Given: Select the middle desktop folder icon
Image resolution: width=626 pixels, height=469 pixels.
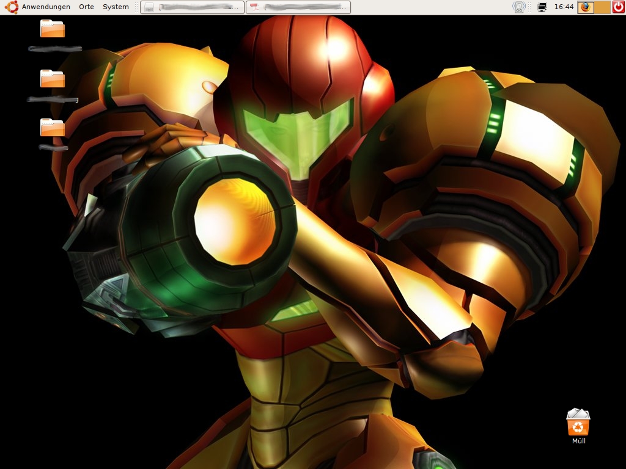Looking at the screenshot, I should [x=53, y=79].
